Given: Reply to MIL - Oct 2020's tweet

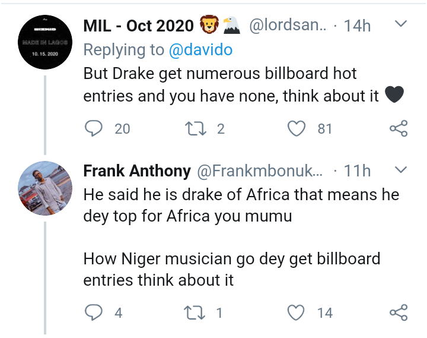Looking at the screenshot, I should (x=94, y=128).
